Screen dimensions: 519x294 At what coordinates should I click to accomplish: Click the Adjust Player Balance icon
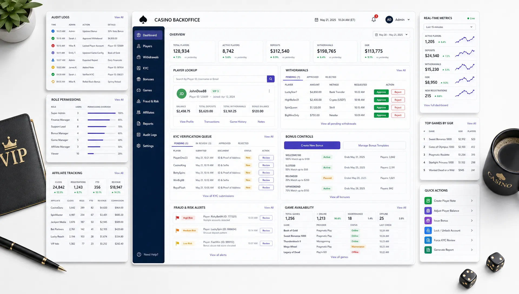point(428,211)
